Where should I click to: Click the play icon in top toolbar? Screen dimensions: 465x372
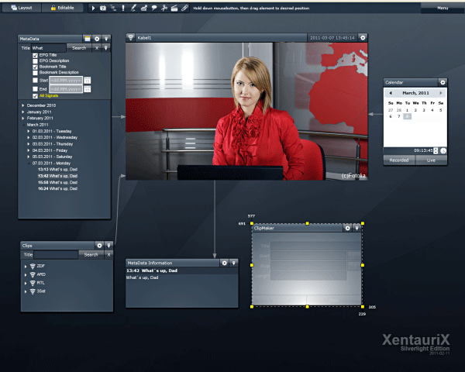[93, 8]
